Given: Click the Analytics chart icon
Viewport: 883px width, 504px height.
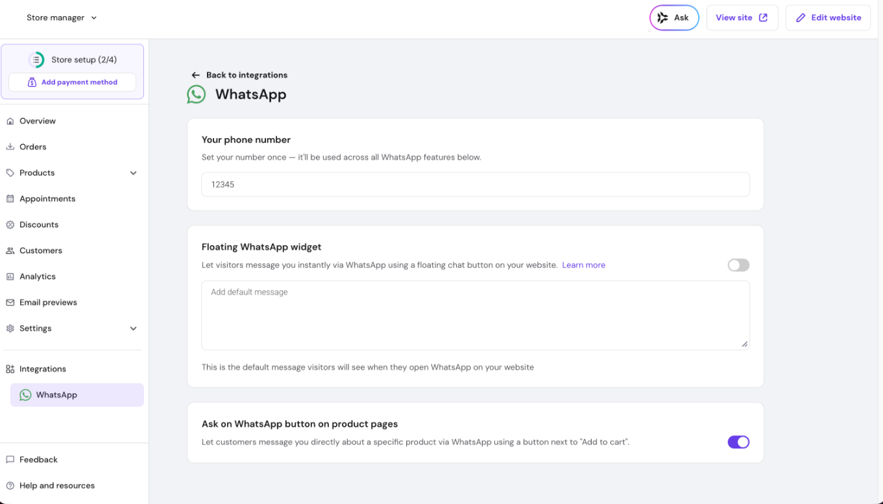Looking at the screenshot, I should pos(10,277).
